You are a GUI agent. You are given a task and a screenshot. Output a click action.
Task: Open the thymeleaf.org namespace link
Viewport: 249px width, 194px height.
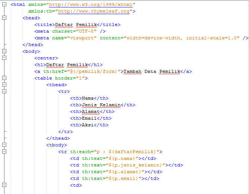click(94, 11)
